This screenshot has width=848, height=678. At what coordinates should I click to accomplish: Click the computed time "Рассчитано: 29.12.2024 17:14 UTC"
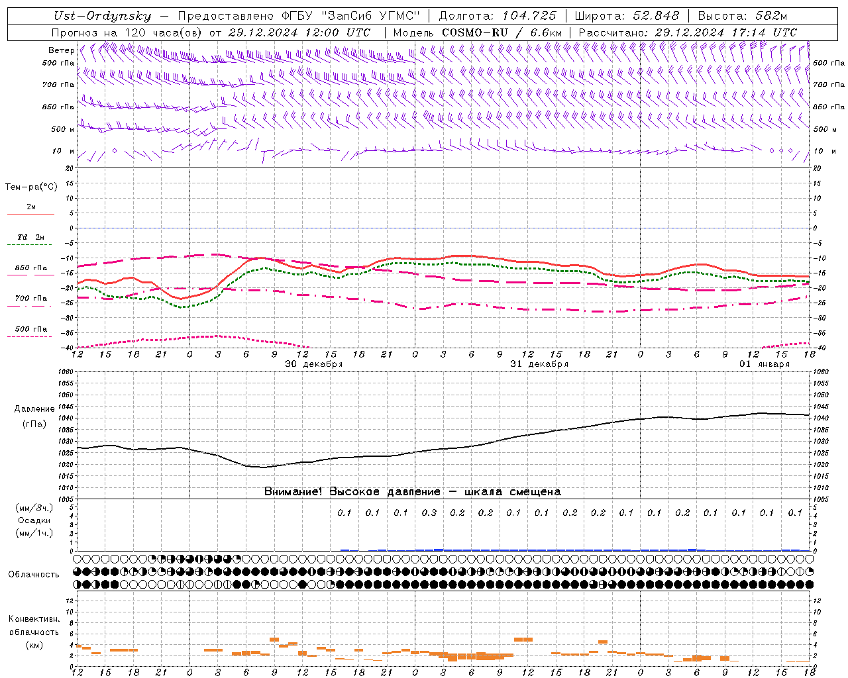(688, 32)
